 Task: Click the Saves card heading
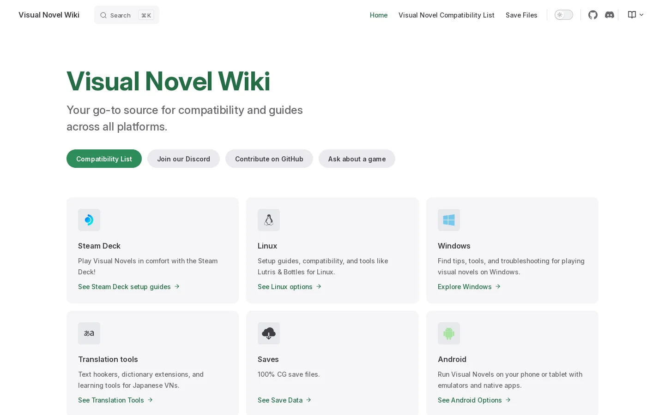tap(268, 359)
